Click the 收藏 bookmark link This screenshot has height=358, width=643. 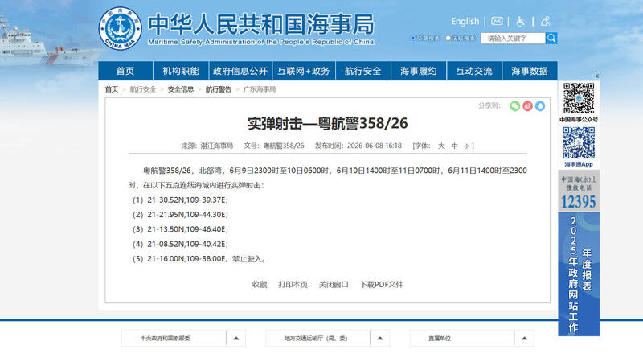pyautogui.click(x=260, y=285)
